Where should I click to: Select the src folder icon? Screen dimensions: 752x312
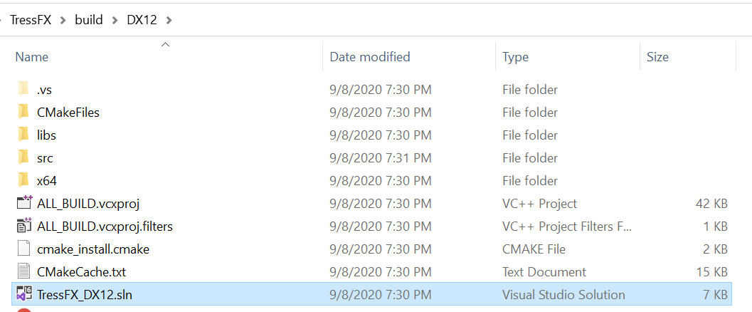point(23,158)
